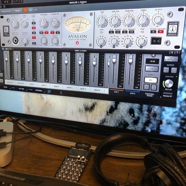Toggle the red Meter GR switch
Screen dimensions: 186x186
pos(46,33)
